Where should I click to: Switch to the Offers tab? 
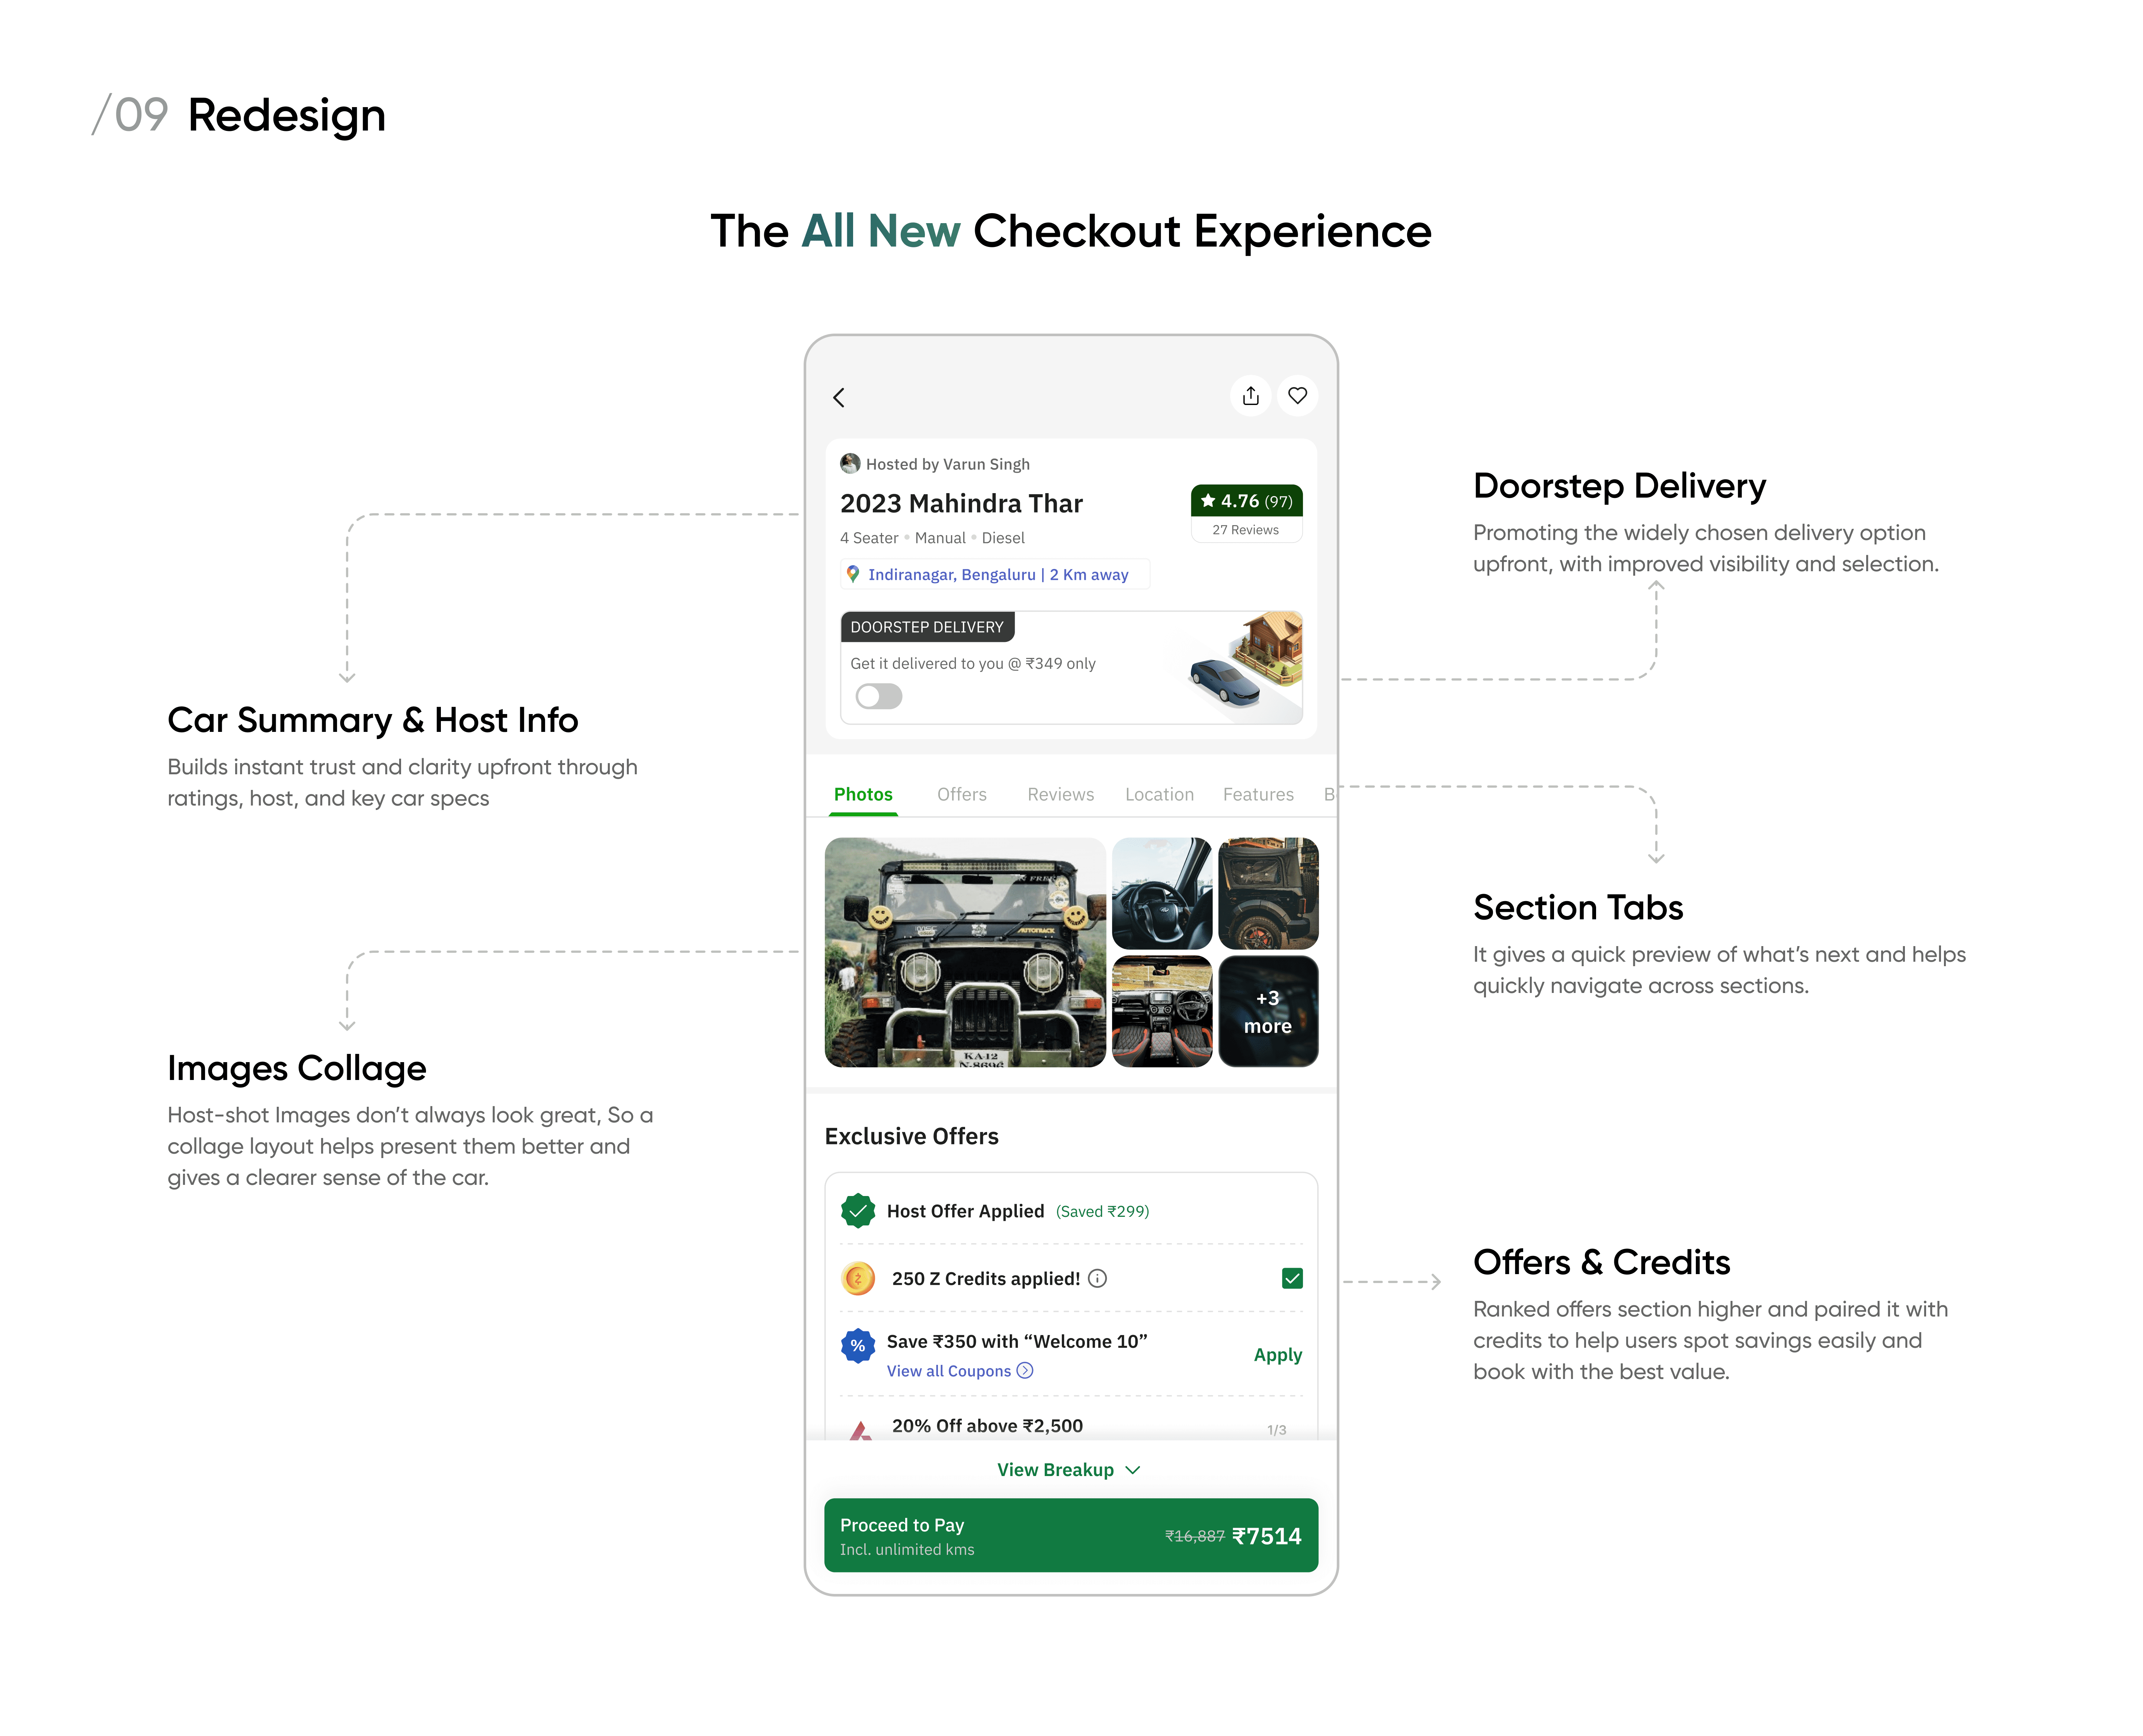[x=961, y=794]
